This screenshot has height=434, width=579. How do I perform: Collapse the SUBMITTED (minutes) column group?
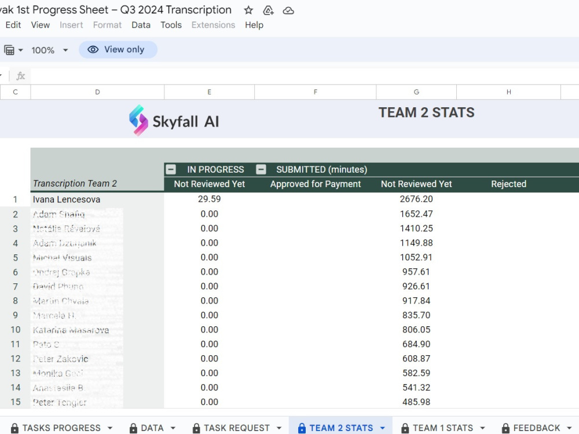(x=261, y=169)
